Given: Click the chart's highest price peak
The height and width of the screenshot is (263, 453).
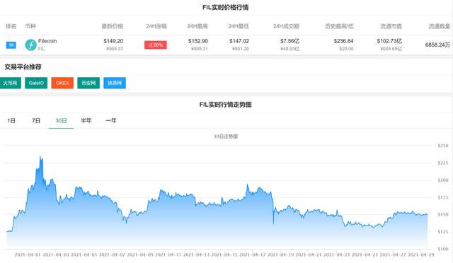Looking at the screenshot, I should pos(40,157).
